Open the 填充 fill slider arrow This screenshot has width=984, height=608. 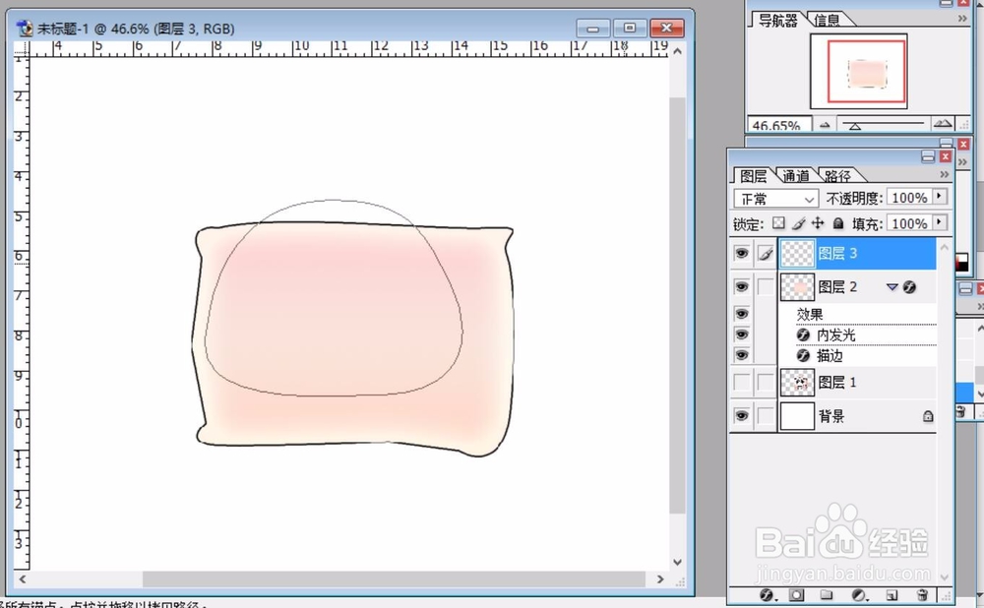pos(940,222)
